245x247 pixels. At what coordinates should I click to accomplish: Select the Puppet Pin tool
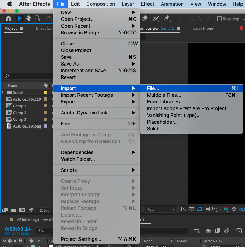click(167, 18)
